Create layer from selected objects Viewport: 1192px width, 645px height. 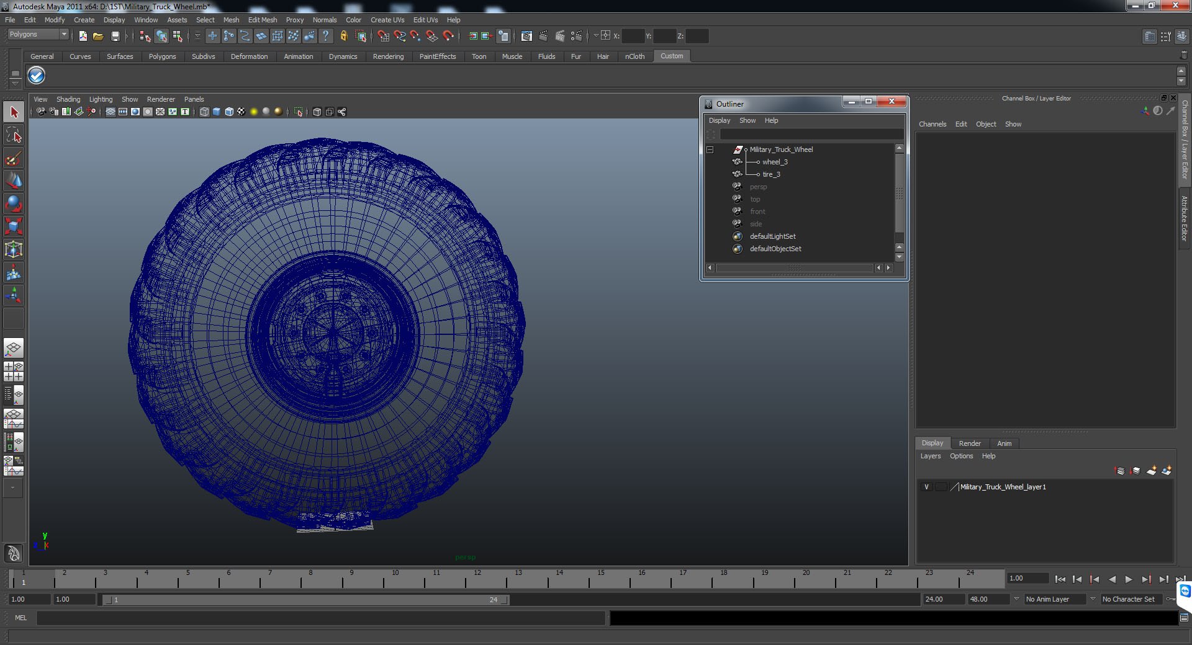[1167, 471]
